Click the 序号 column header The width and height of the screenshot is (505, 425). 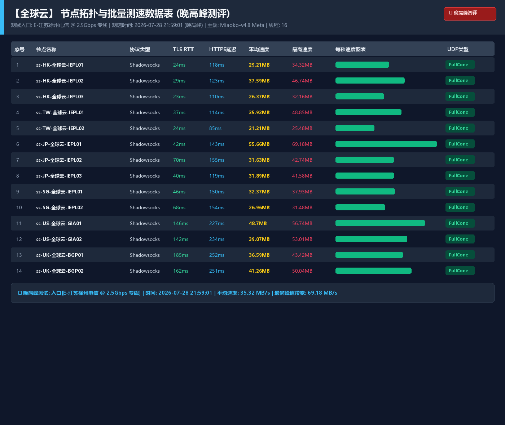click(19, 49)
